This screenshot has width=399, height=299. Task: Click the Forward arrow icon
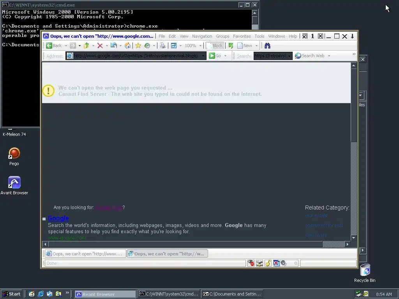[x=73, y=46]
